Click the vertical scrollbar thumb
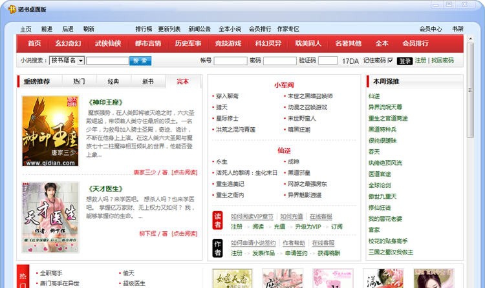 click(471, 90)
